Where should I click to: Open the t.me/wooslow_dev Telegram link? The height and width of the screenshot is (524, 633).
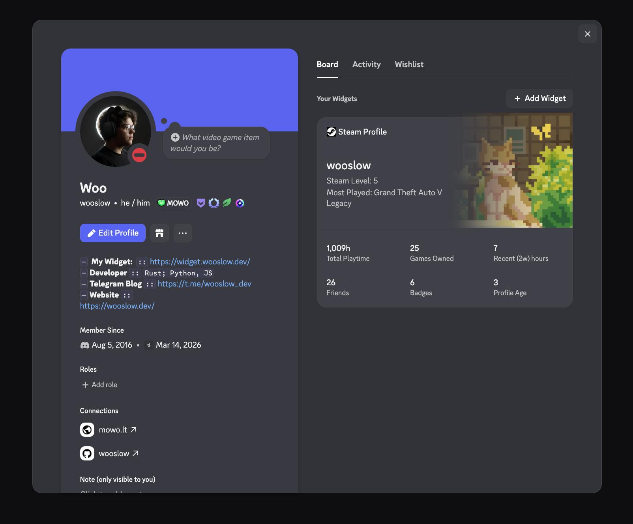[x=204, y=284]
